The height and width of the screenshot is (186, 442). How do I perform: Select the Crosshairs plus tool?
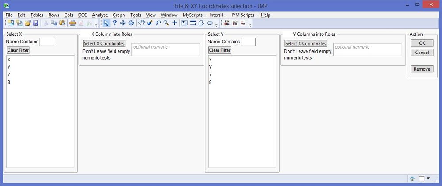(174, 23)
